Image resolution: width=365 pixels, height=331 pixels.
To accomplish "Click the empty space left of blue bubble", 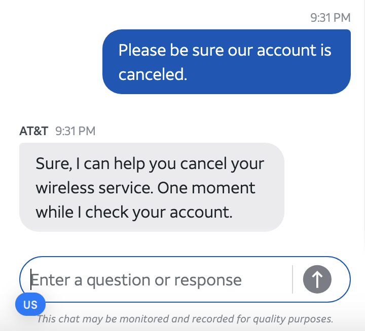I will (x=51, y=62).
